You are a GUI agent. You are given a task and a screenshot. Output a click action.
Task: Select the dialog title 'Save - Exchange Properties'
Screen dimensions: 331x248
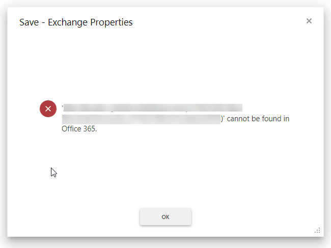point(76,22)
